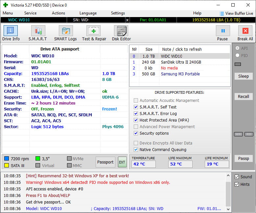Clear the serial number with x button

(127, 20)
